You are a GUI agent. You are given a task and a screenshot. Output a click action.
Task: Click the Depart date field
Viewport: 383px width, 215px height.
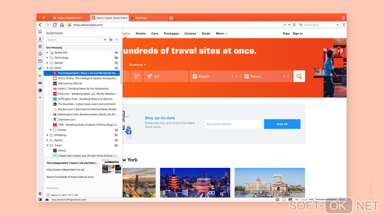point(215,76)
